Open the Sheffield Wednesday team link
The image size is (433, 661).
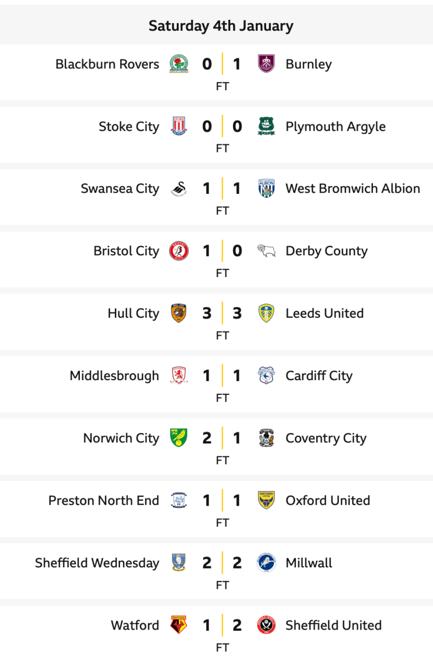[x=97, y=563]
